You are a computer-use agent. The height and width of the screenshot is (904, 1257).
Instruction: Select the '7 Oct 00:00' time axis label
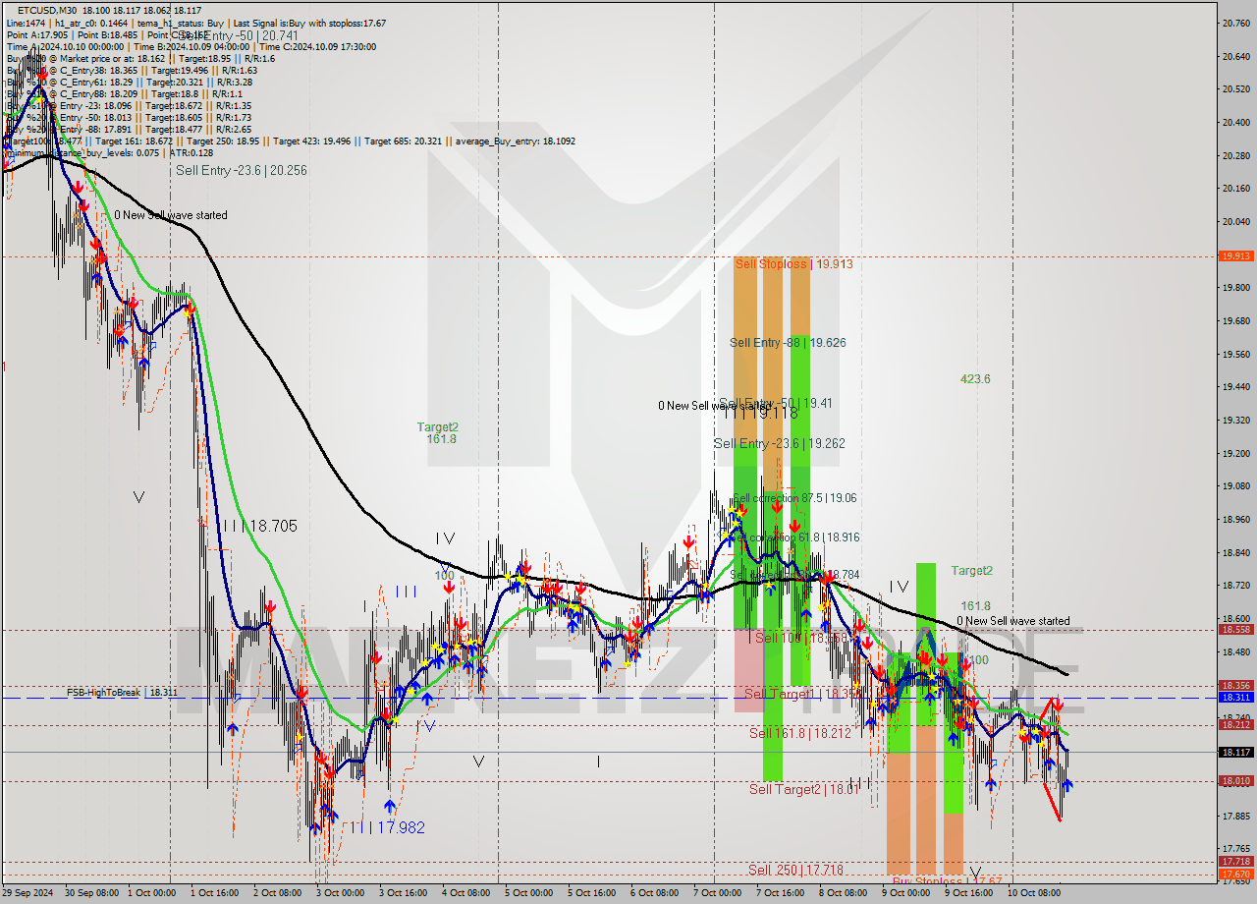point(717,893)
